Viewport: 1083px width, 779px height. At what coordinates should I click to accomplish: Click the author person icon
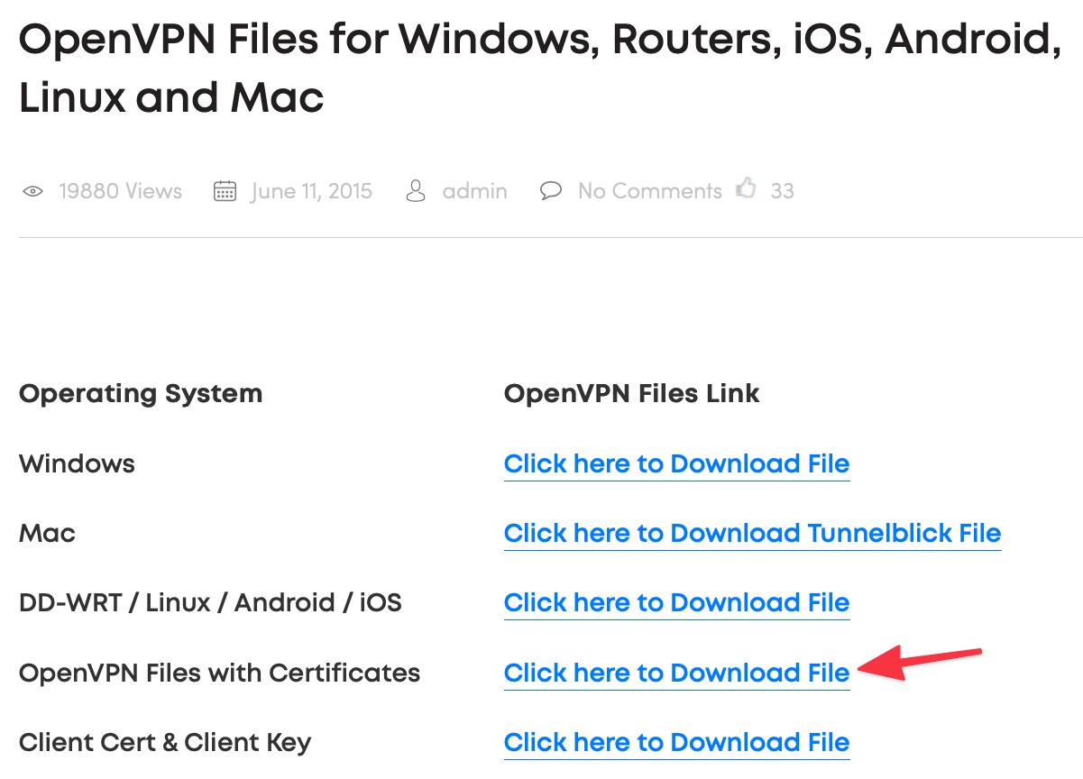coord(416,191)
